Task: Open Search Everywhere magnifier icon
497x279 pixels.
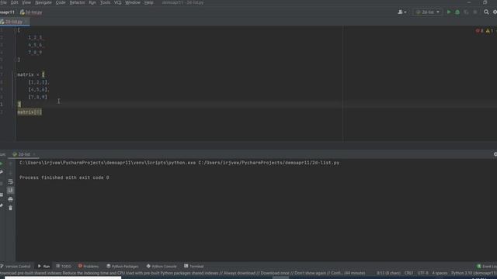Action: click(486, 12)
